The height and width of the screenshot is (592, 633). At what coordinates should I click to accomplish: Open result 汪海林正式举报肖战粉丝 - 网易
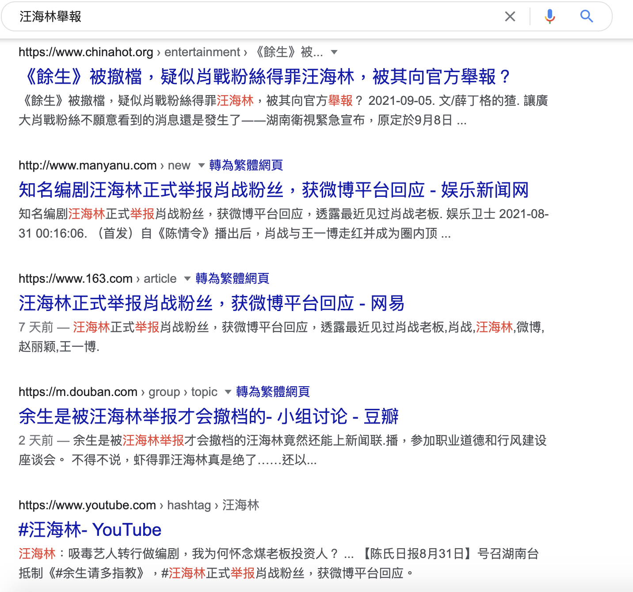tap(212, 303)
